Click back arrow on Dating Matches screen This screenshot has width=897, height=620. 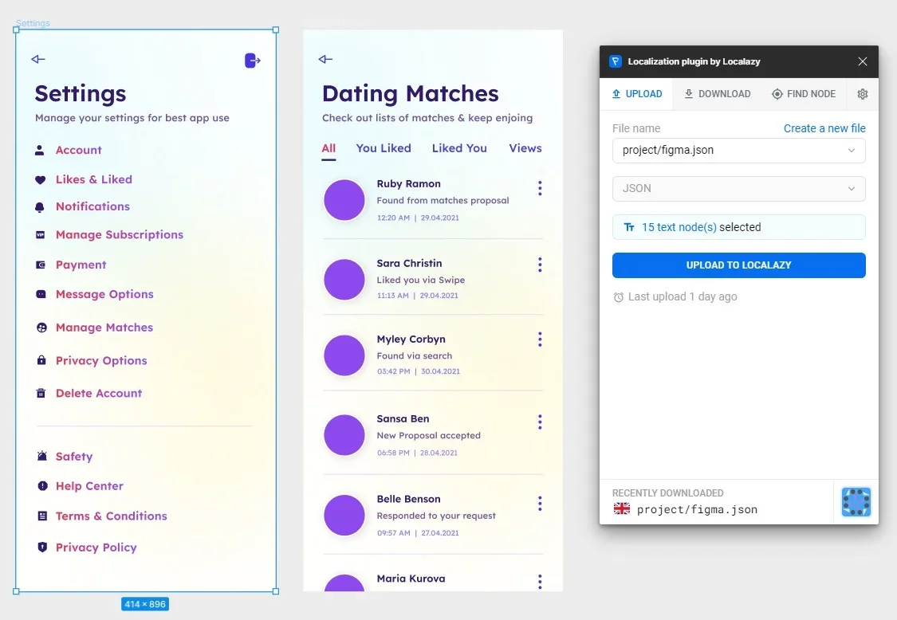325,59
